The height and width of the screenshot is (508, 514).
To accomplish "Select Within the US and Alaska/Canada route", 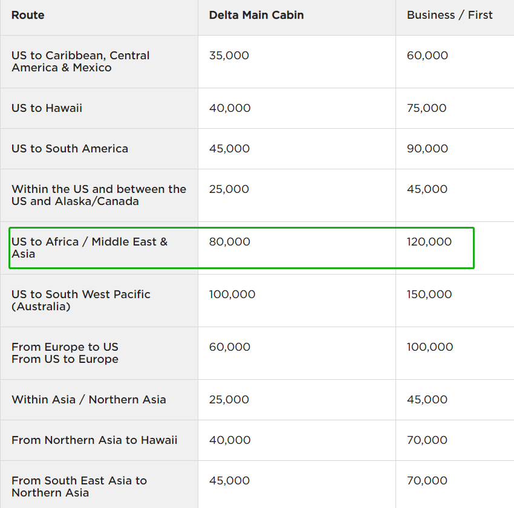I will click(99, 195).
